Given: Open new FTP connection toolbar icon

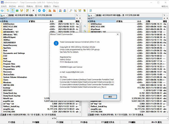Looking at the screenshot, I should tap(65, 10).
